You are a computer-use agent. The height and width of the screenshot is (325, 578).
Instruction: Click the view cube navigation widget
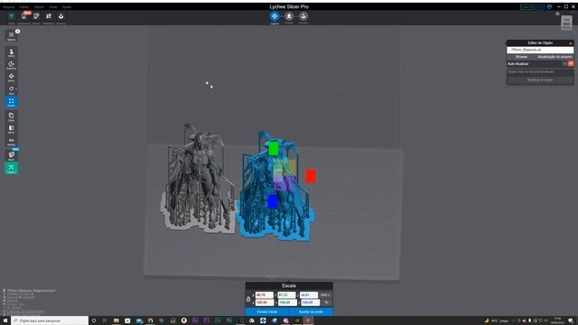point(566,23)
